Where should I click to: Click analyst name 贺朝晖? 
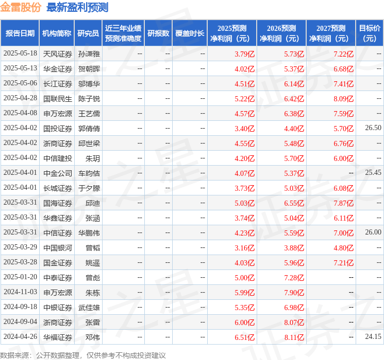pyautogui.click(x=89, y=69)
